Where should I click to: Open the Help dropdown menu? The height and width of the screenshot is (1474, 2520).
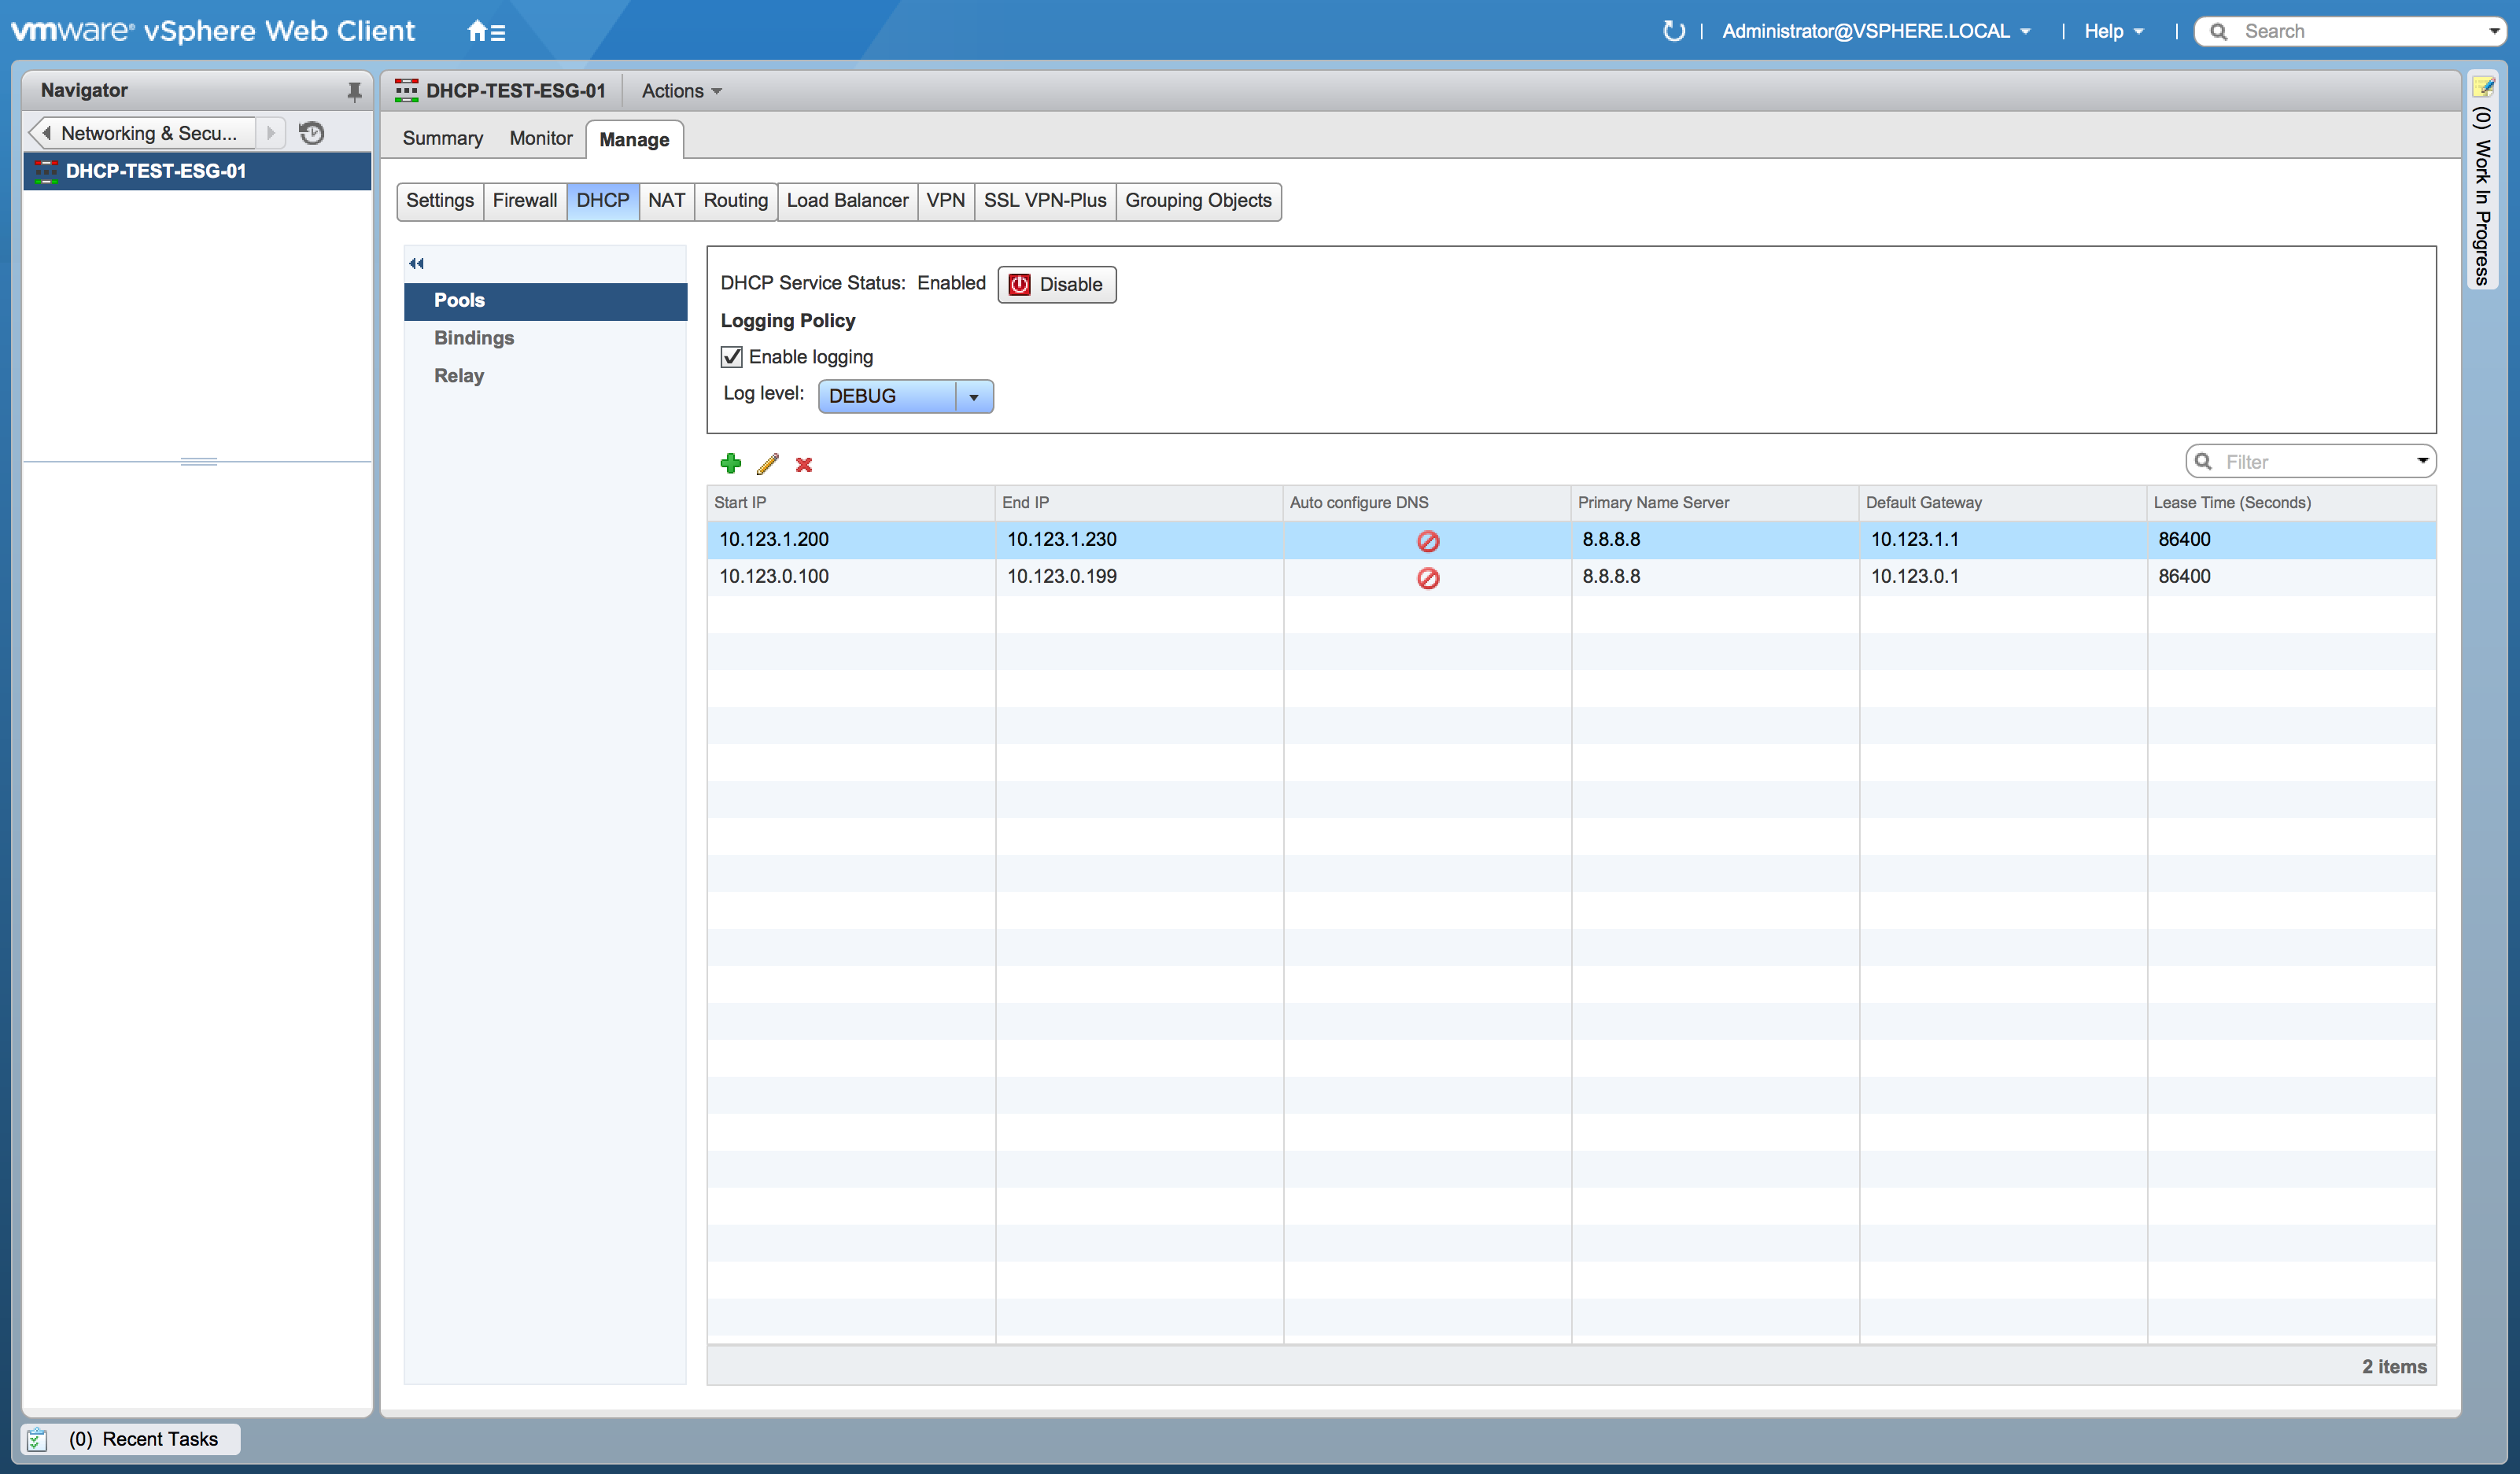tap(2113, 31)
